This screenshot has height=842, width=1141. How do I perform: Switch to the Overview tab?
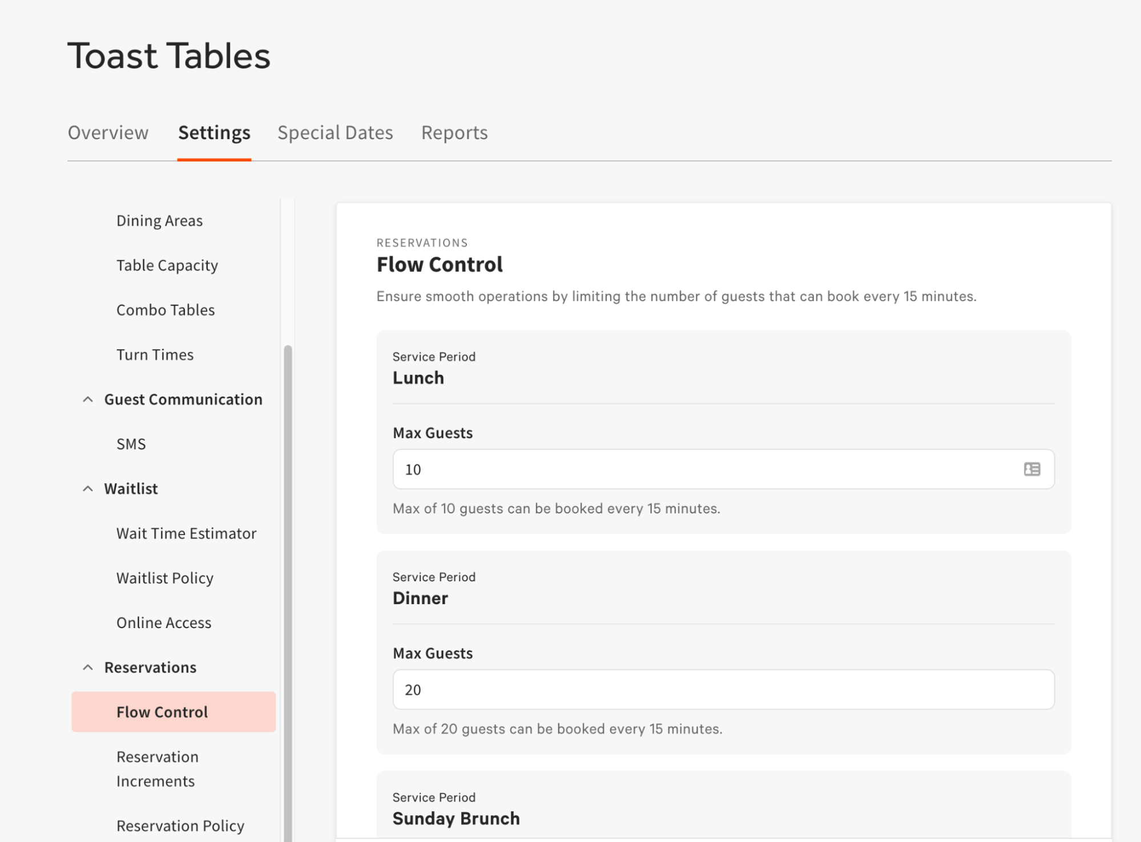[x=108, y=132]
